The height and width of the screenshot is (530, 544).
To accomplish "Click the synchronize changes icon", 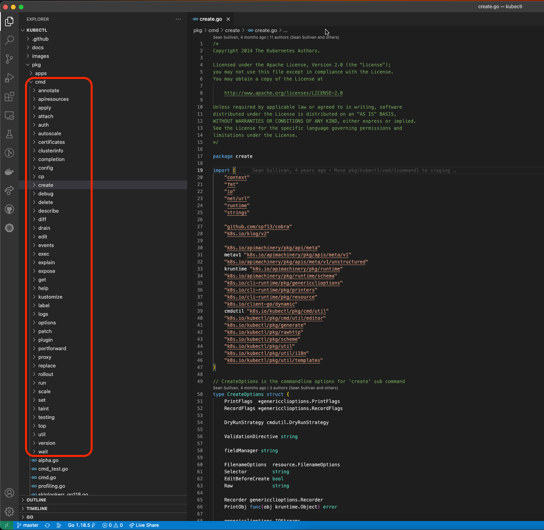I will coord(47,525).
